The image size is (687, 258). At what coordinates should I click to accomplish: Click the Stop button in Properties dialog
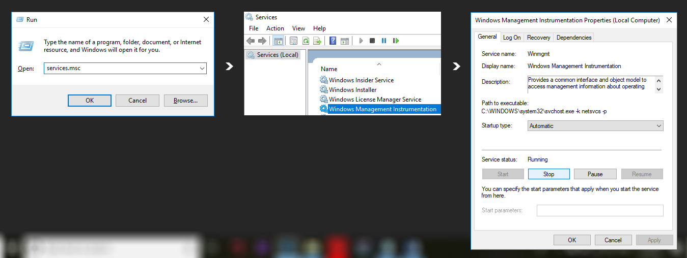[548, 174]
